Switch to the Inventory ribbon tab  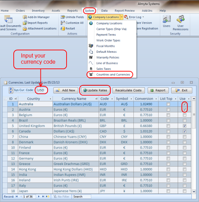coord(38,11)
